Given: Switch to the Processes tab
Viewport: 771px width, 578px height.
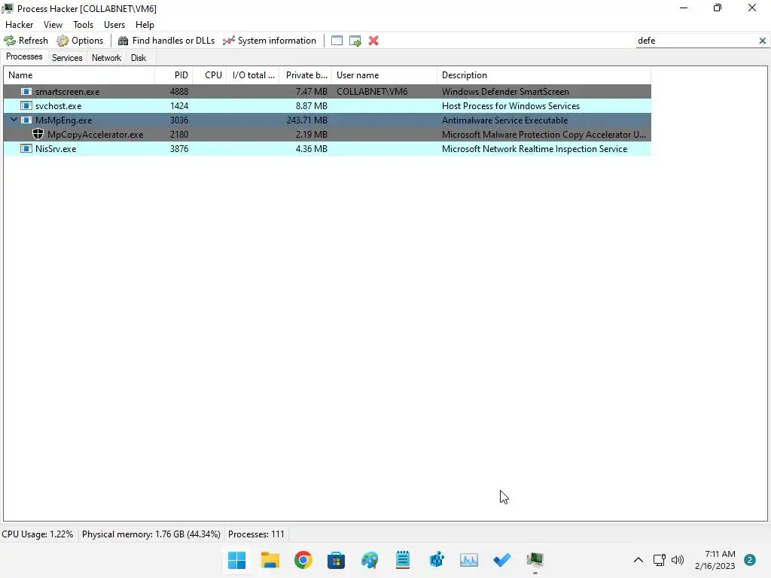Looking at the screenshot, I should [24, 57].
